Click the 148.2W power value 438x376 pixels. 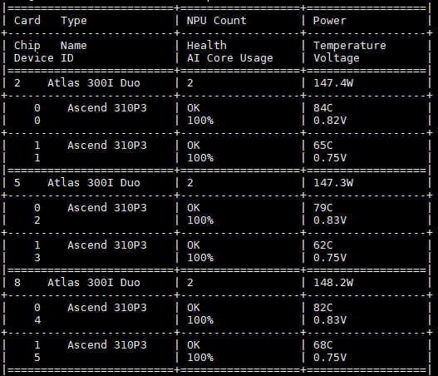(333, 283)
